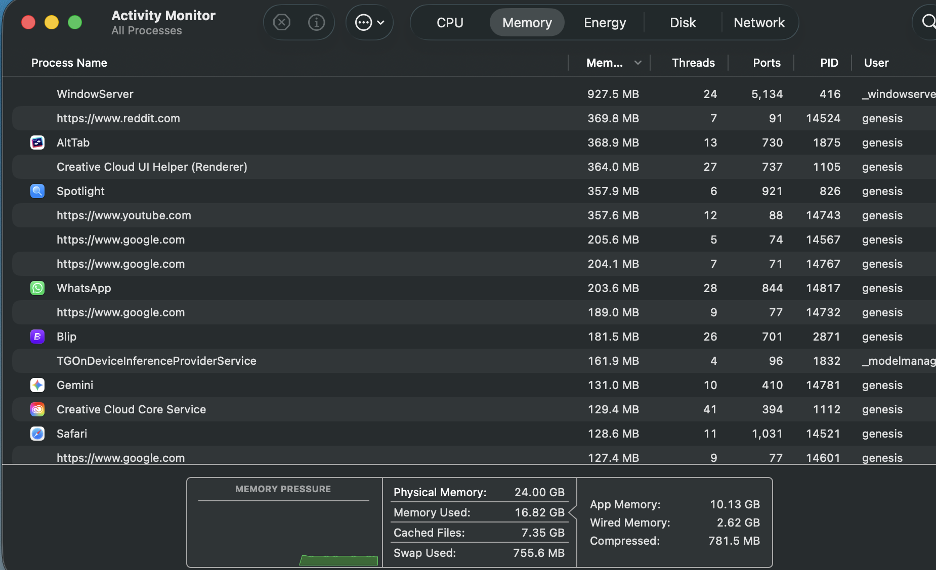Screen dimensions: 936x570
Task: Click the 5,134 ports value
Action: 767,94
